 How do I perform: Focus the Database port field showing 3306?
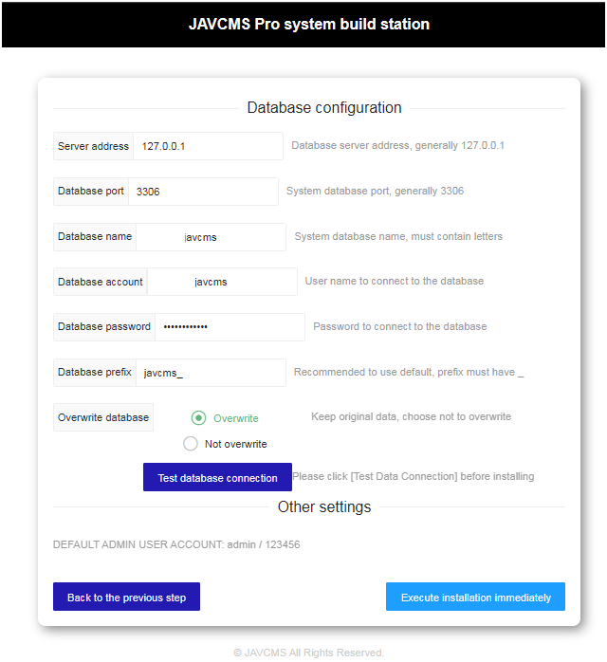click(203, 192)
